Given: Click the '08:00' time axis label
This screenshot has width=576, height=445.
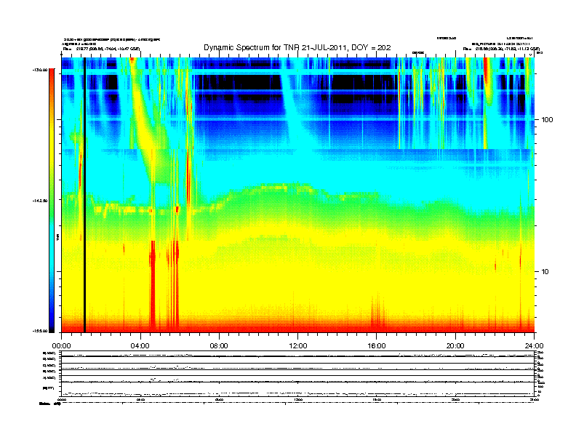Looking at the screenshot, I should [x=220, y=346].
